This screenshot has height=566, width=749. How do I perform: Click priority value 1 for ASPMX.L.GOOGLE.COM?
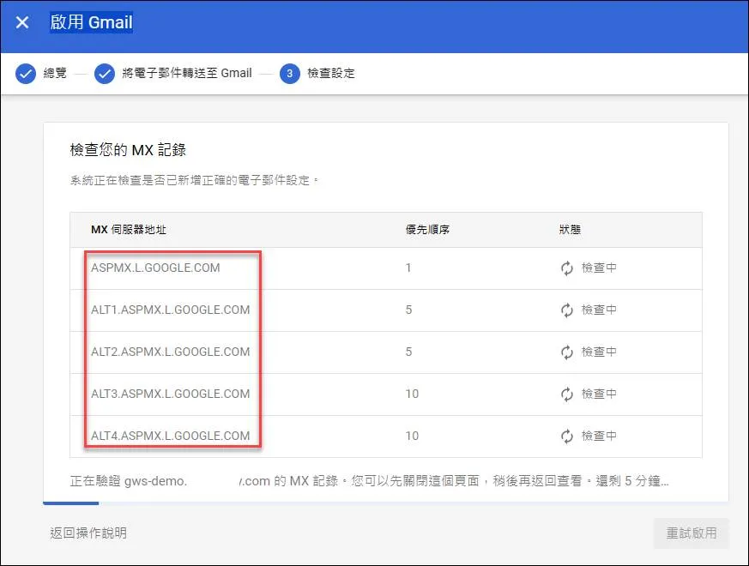408,268
